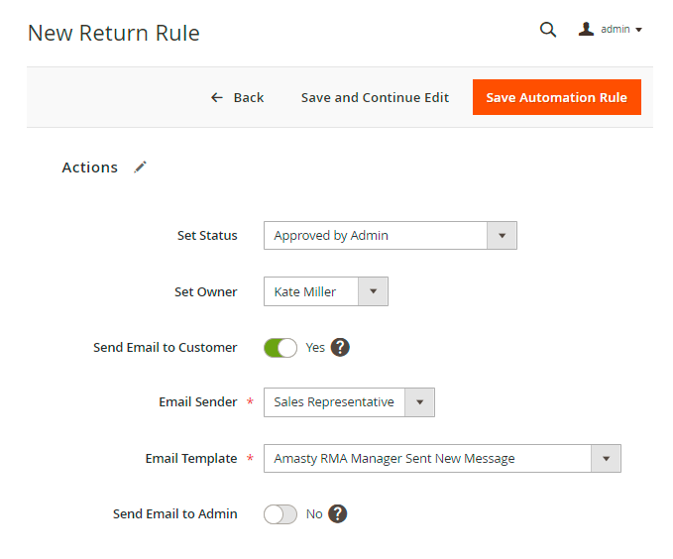Image resolution: width=673 pixels, height=559 pixels.
Task: Expand the Set Owner dropdown
Action: point(325,291)
